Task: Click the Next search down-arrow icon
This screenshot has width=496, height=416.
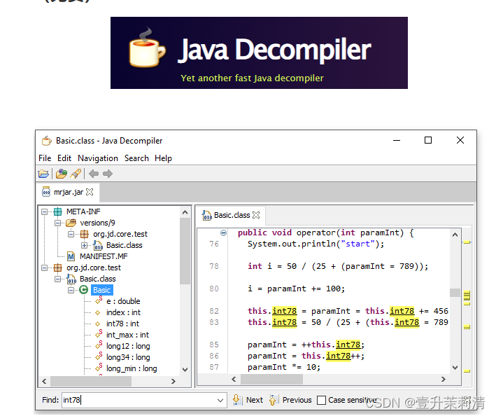Action: tap(237, 400)
